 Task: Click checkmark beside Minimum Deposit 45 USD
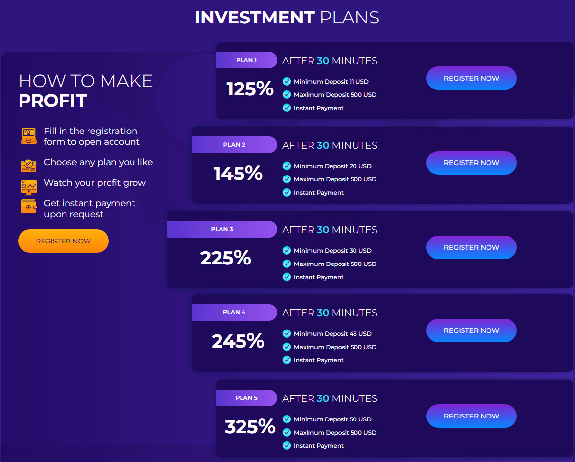pos(287,333)
